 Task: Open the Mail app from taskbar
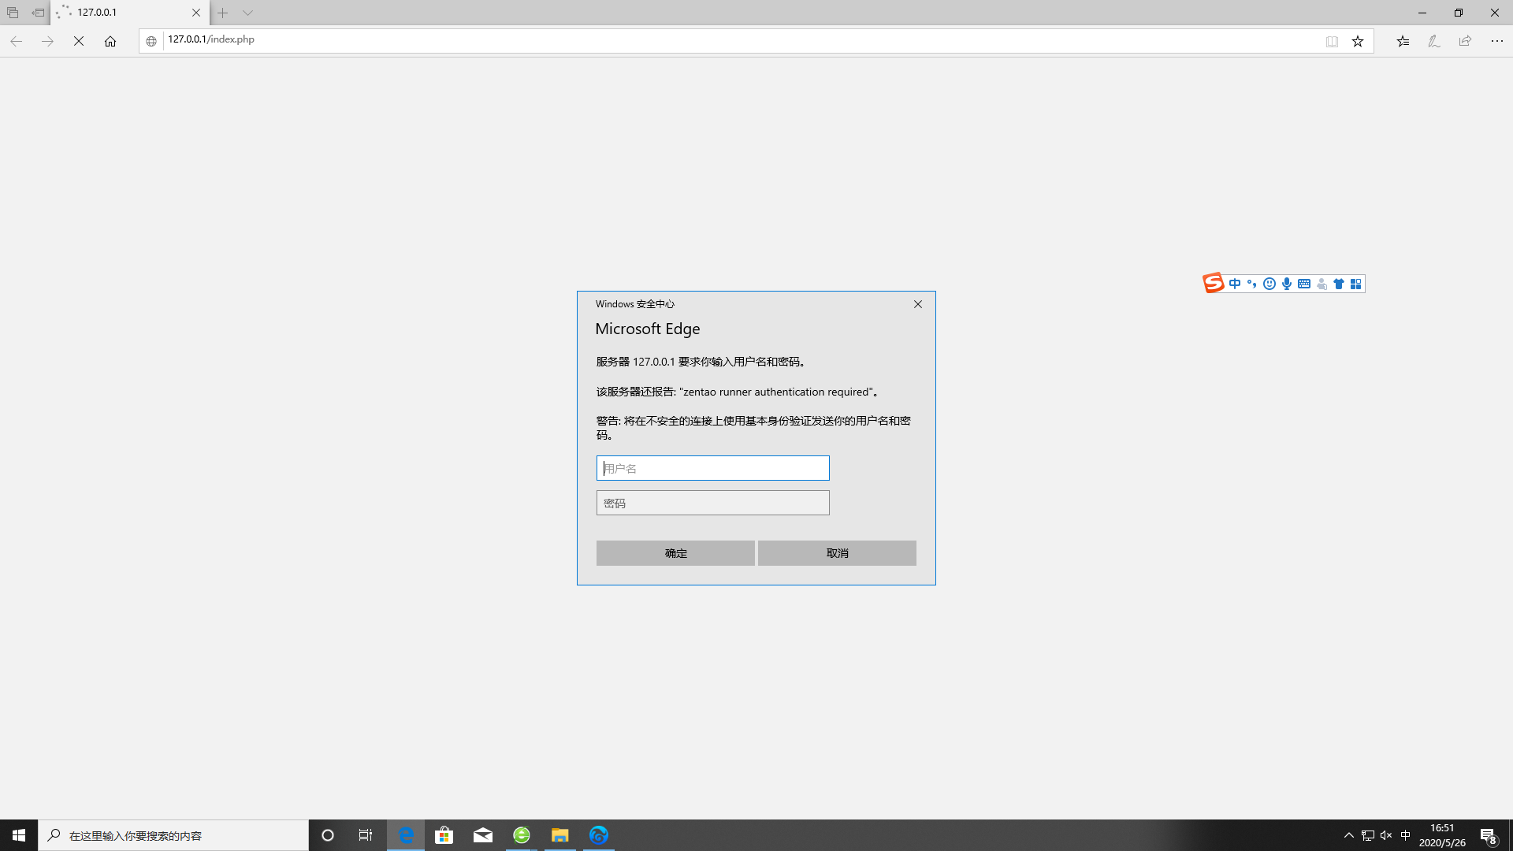tap(483, 835)
